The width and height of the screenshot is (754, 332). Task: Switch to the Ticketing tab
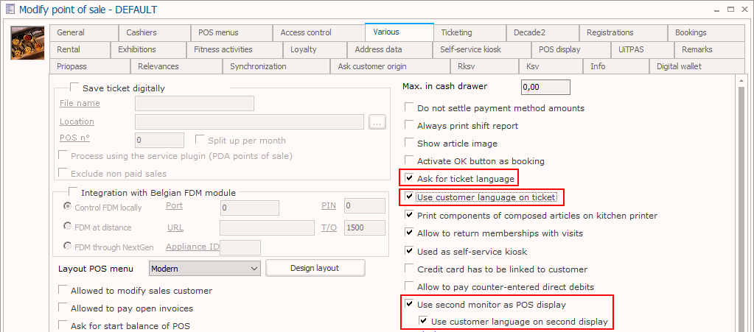point(456,32)
